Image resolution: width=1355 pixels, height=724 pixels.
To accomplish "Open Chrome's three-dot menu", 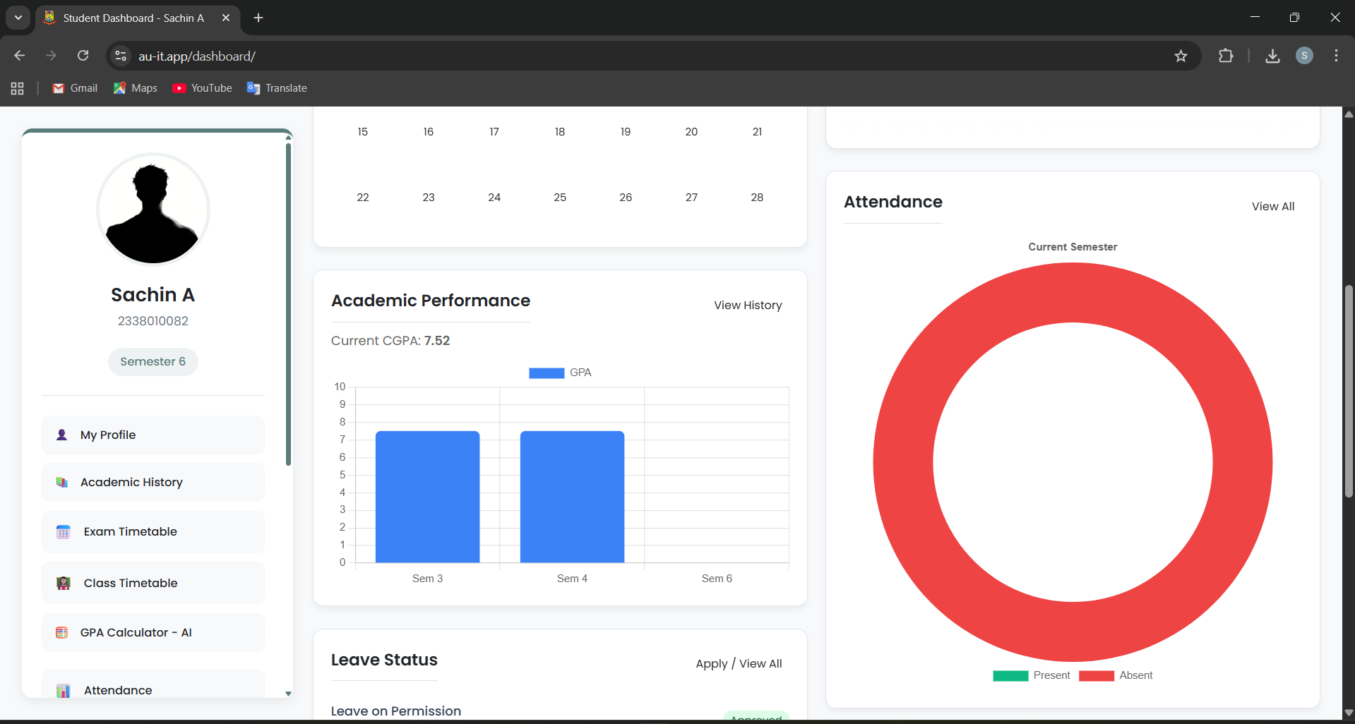I will [1336, 56].
